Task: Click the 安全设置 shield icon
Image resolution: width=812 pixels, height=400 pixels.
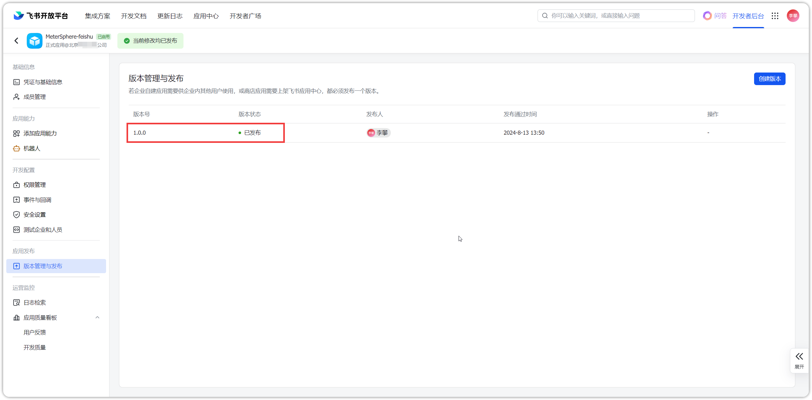Action: pos(16,214)
